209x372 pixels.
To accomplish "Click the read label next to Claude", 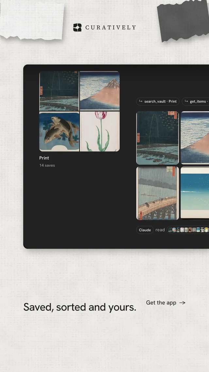I will tap(160, 230).
